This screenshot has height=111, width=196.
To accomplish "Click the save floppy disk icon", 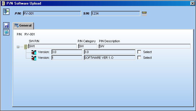I will (x=6, y=25).
